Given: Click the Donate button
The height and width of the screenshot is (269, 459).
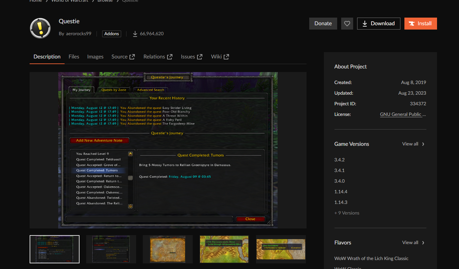Looking at the screenshot, I should click(323, 24).
